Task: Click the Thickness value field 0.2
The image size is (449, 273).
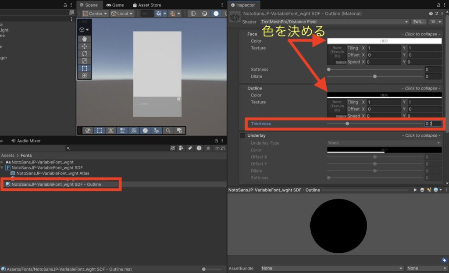Action: pos(433,124)
